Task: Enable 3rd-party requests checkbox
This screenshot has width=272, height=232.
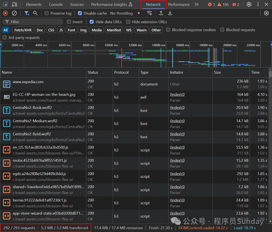Action: pos(5,38)
